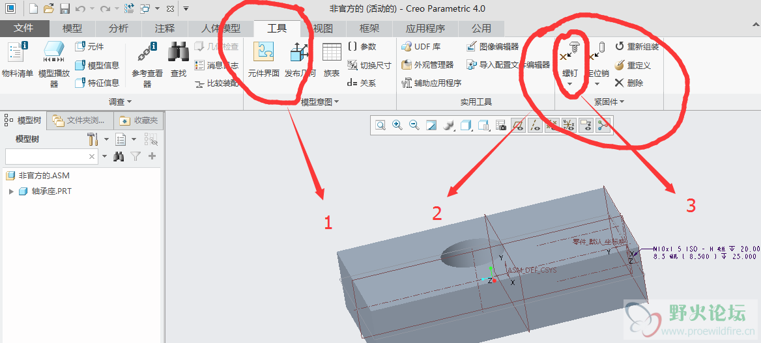Switch to the 公用 ribbon tab
The height and width of the screenshot is (343, 761).
tap(481, 28)
